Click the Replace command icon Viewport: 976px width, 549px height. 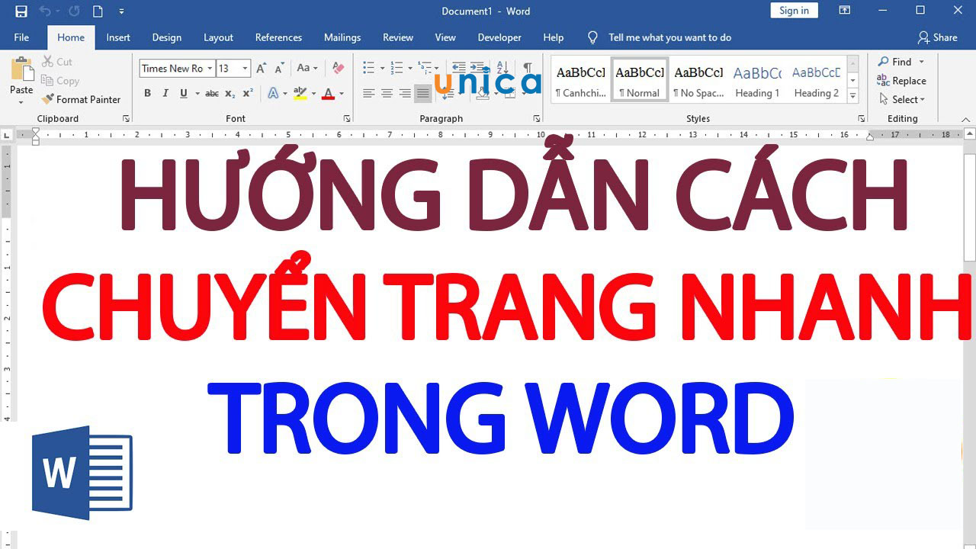coord(883,81)
